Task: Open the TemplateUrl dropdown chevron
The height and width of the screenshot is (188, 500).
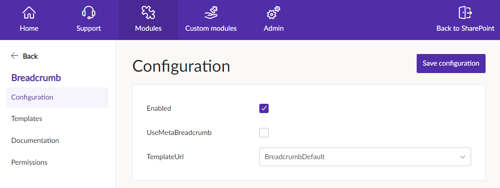Action: [x=463, y=157]
